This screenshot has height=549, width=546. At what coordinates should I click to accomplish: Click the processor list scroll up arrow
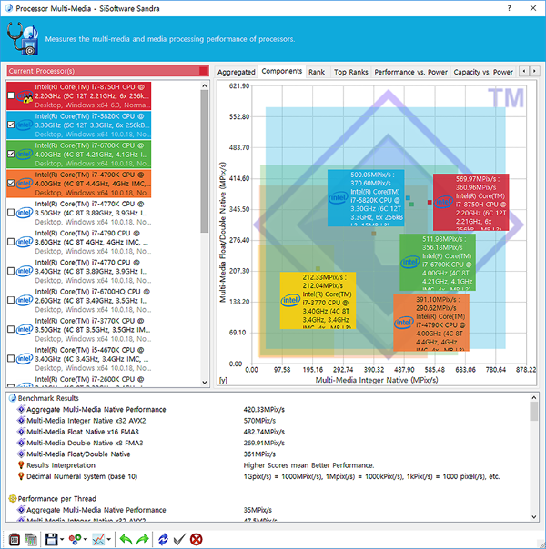(205, 85)
